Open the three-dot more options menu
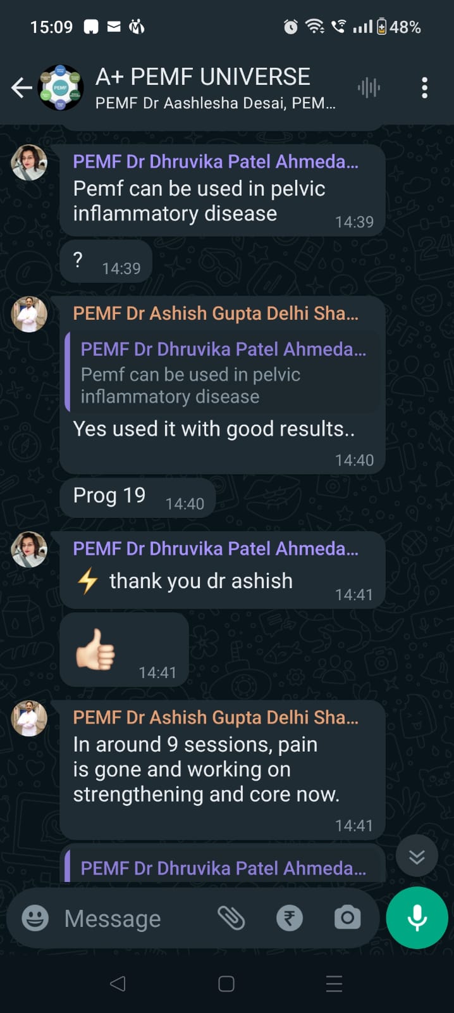This screenshot has height=1013, width=454. pyautogui.click(x=424, y=87)
